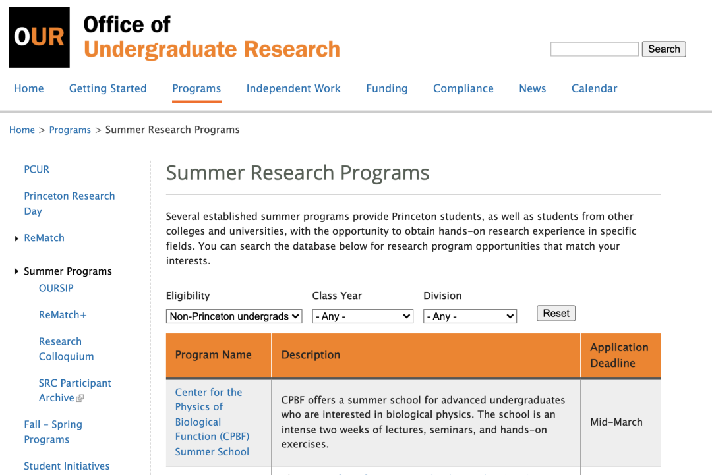The image size is (712, 475).
Task: Open the Calendar navigation item
Action: [x=594, y=88]
